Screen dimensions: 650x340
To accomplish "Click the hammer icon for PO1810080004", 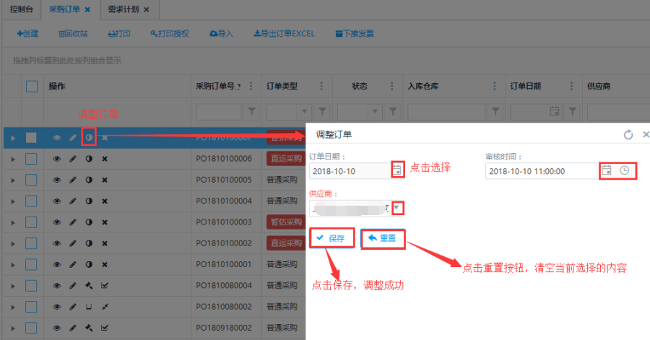I will coord(89,285).
